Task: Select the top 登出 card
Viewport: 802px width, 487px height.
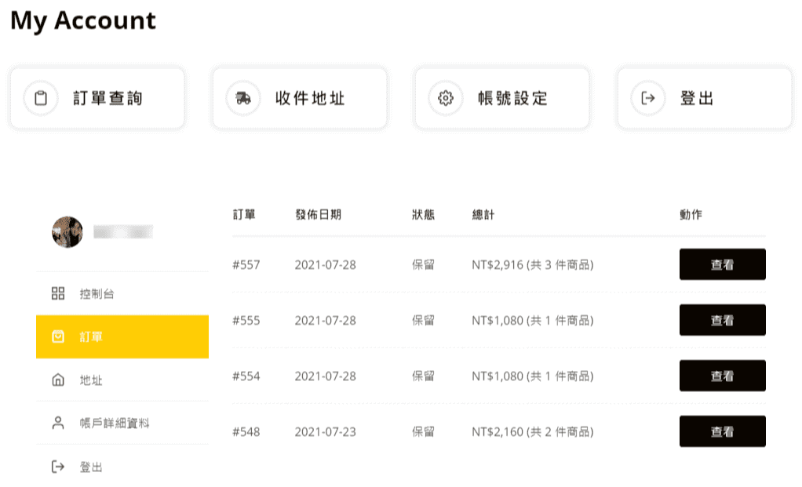Action: pyautogui.click(x=705, y=98)
